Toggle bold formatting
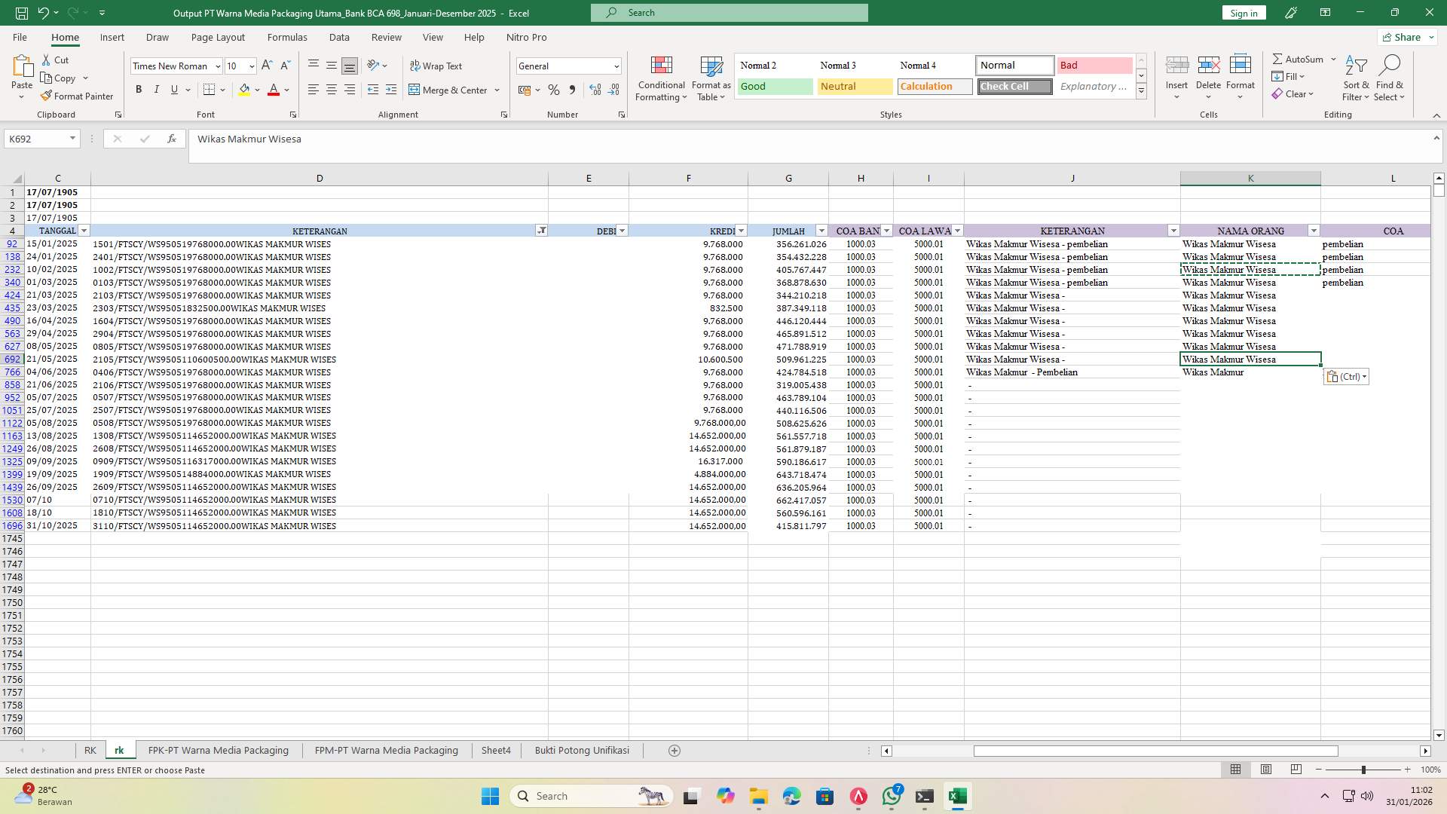Image resolution: width=1447 pixels, height=814 pixels. (x=139, y=89)
